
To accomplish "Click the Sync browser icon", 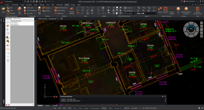I will click(x=178, y=10).
